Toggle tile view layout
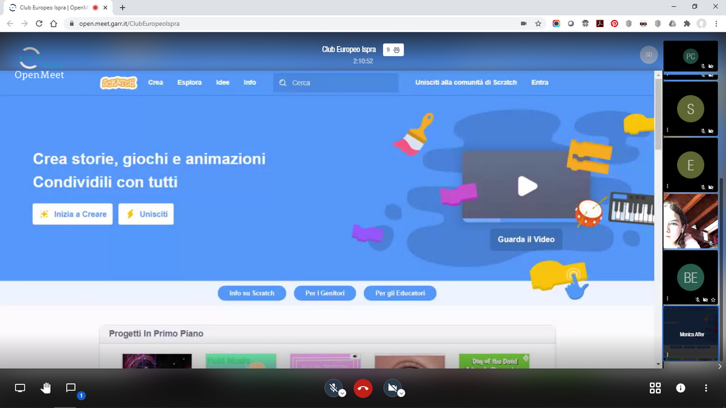Viewport: 726px width, 408px height. [655, 388]
